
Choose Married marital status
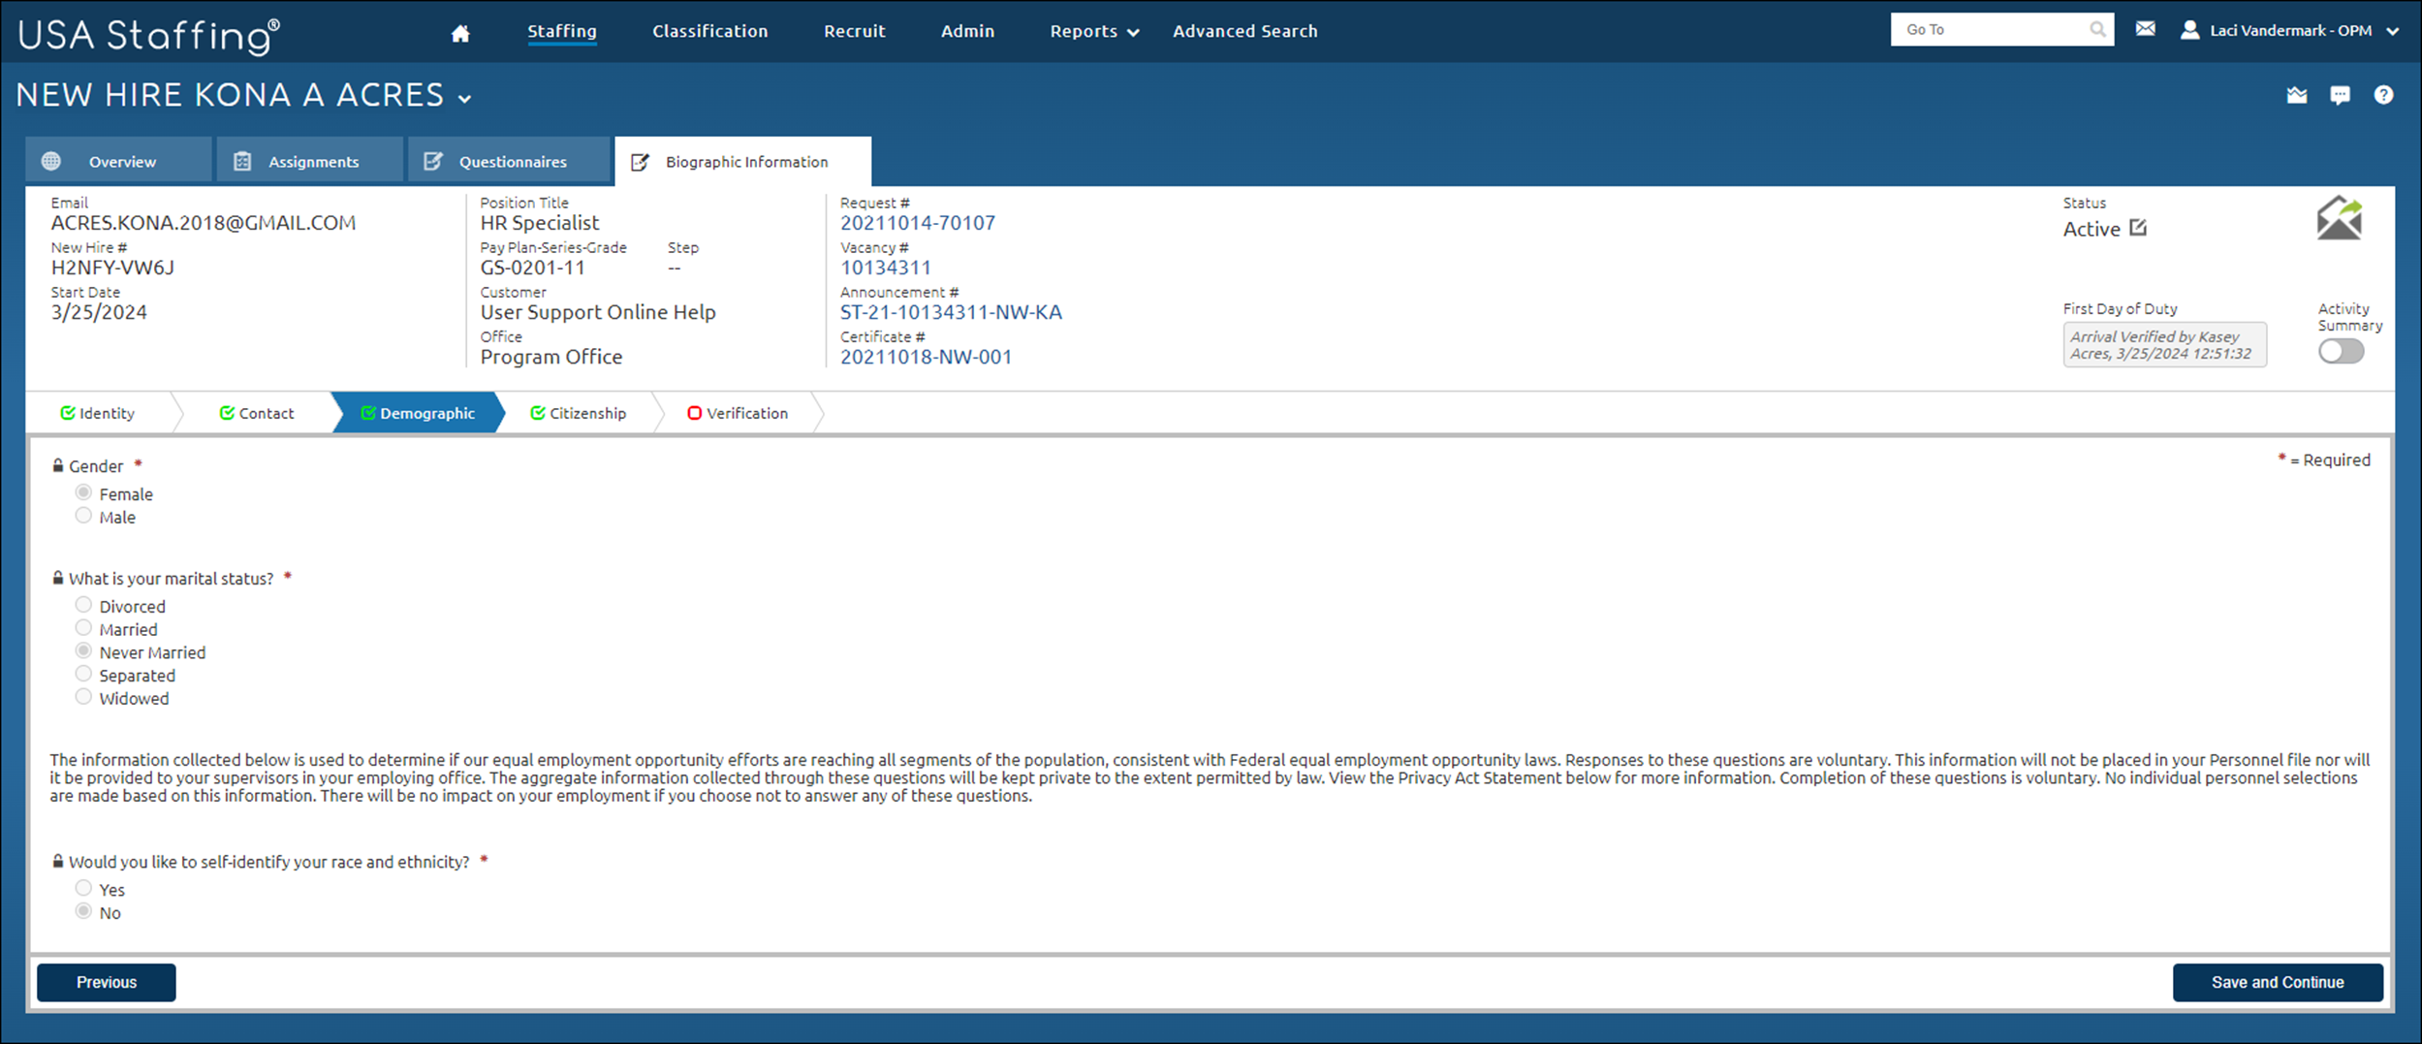point(83,628)
